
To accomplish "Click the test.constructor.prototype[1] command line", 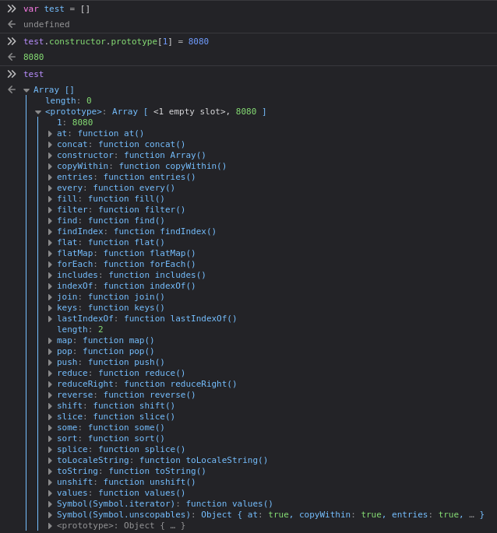I will tap(115, 41).
